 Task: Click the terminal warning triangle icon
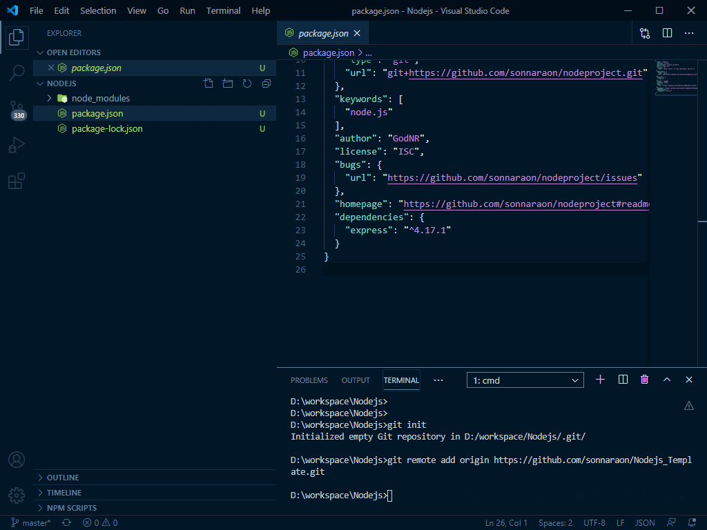pyautogui.click(x=689, y=406)
